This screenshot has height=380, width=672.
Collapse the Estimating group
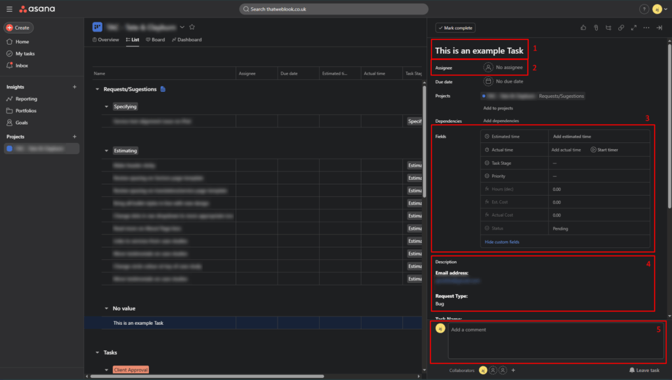107,150
